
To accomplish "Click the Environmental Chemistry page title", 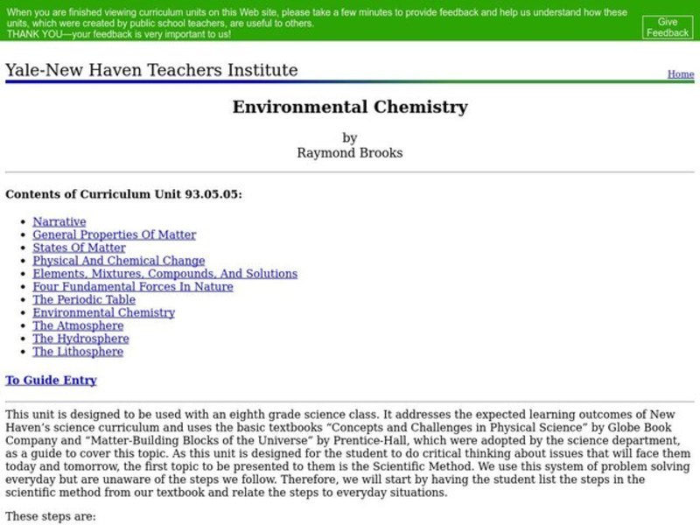I will [x=350, y=108].
